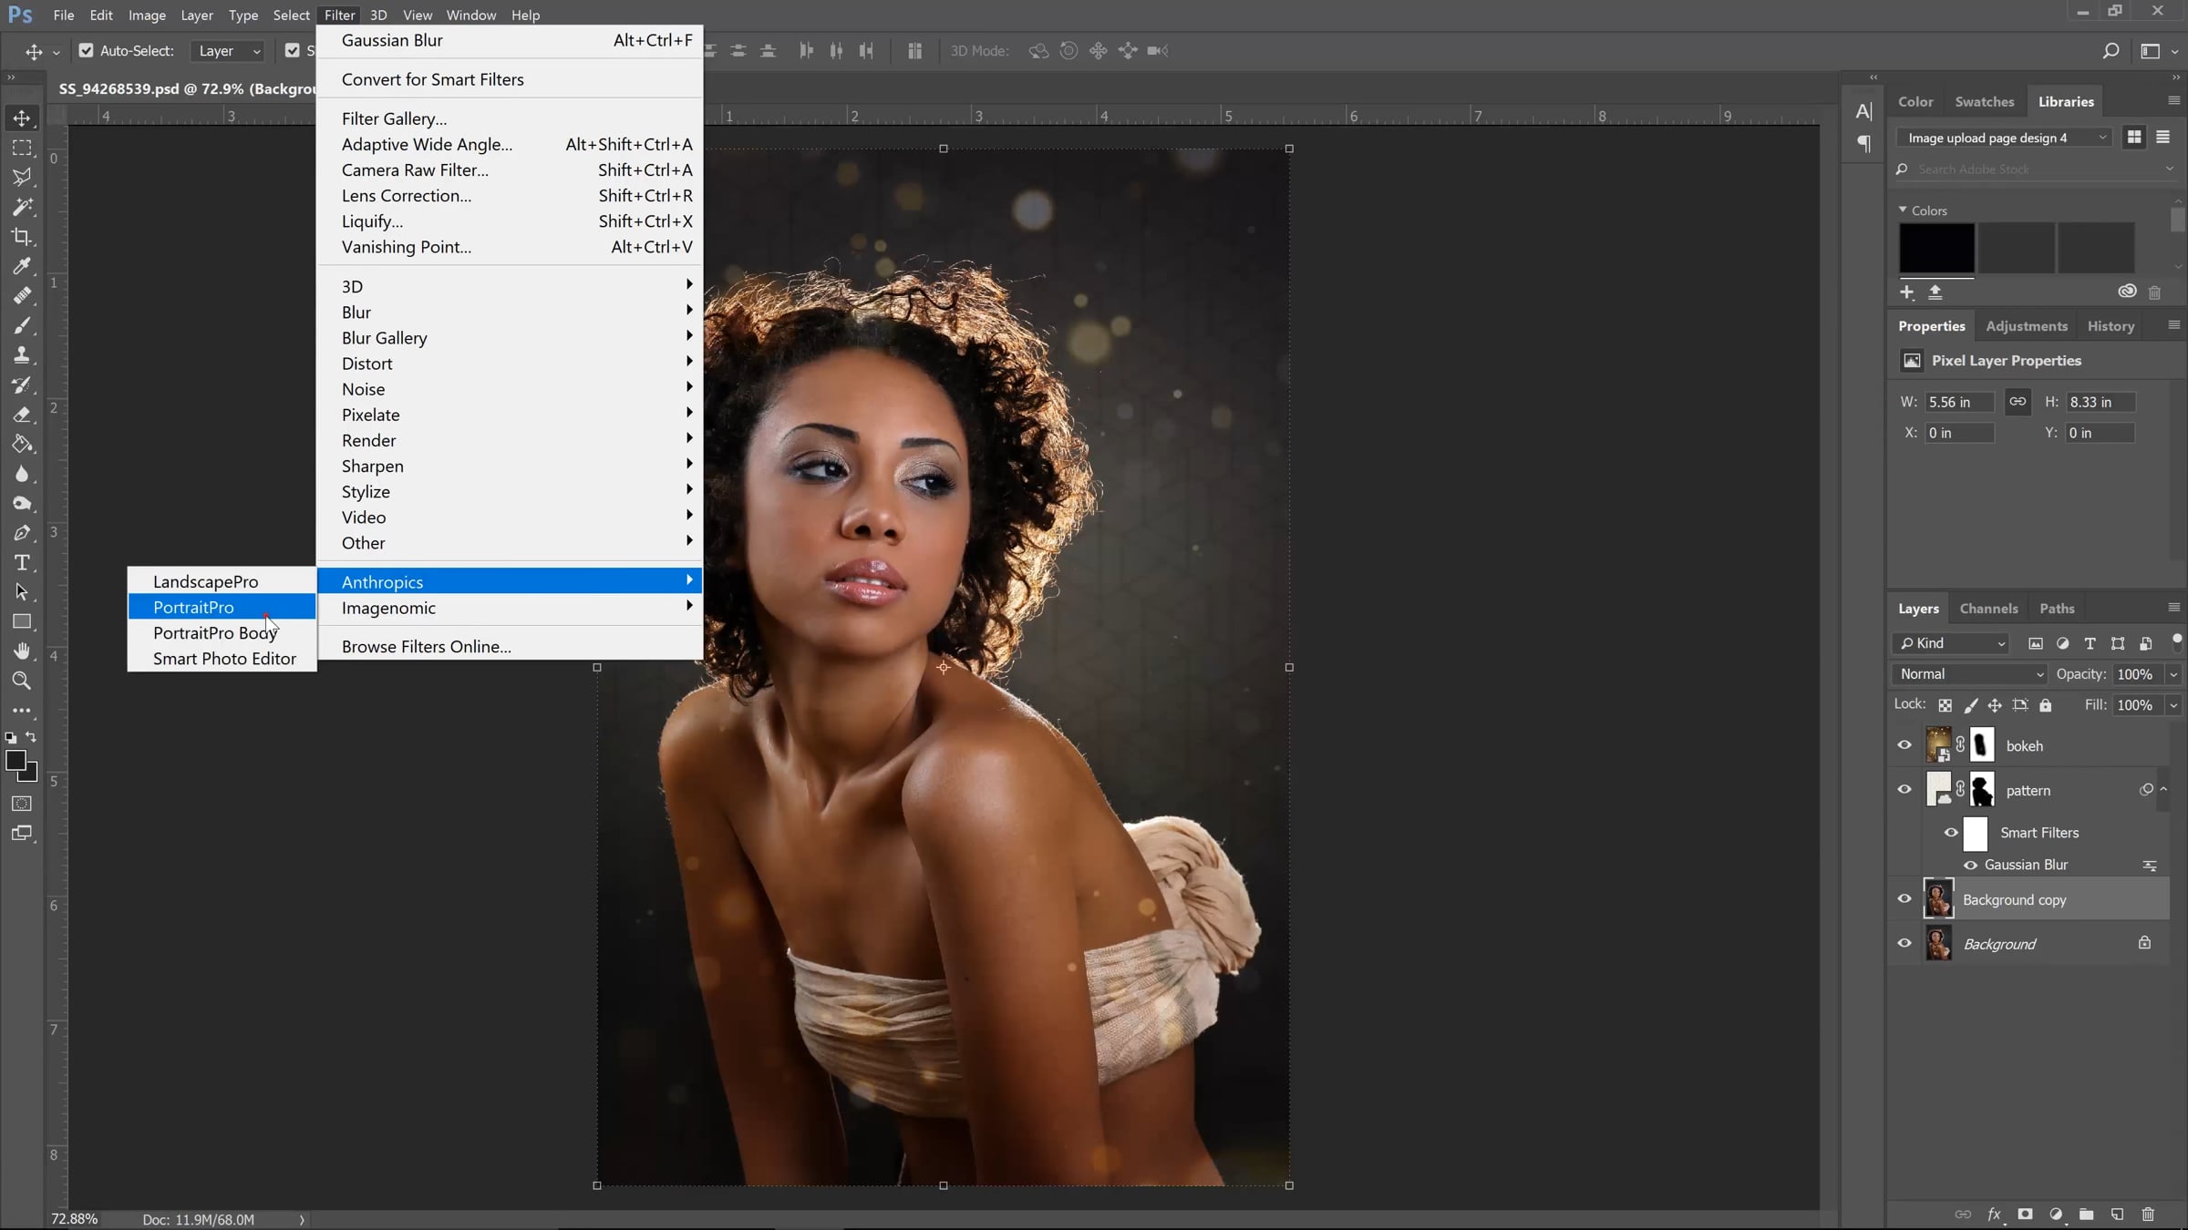Click the layer width input field
Viewport: 2188px width, 1230px height.
1958,402
